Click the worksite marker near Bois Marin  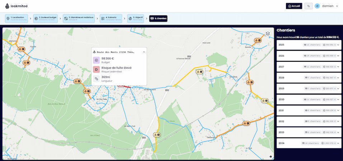pyautogui.click(x=157, y=135)
